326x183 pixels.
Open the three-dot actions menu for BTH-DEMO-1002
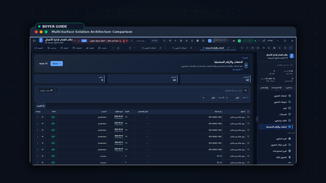point(37,137)
